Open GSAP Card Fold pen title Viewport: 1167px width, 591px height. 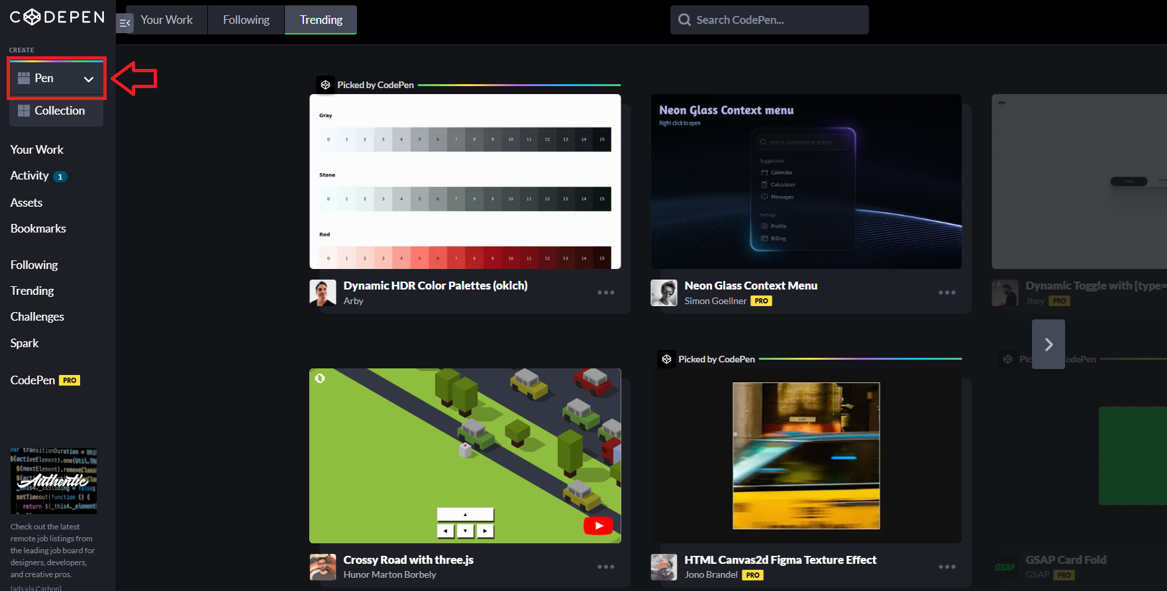[x=1066, y=560]
